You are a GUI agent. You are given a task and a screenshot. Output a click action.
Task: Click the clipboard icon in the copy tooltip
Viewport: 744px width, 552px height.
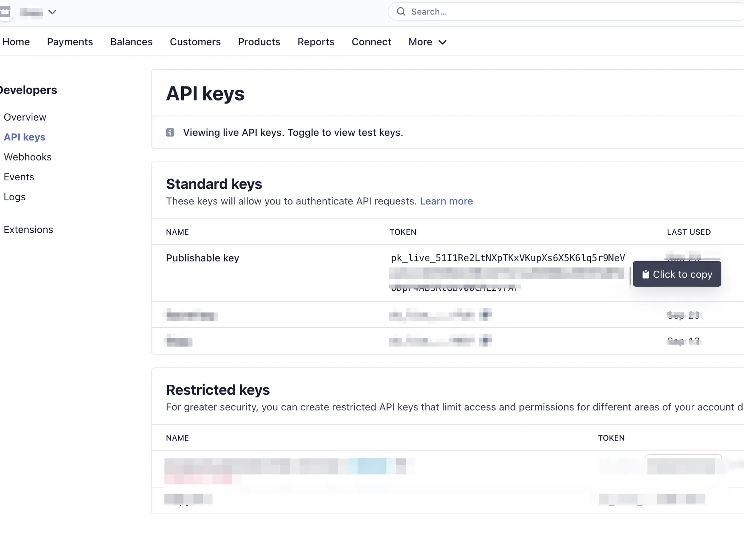point(645,274)
